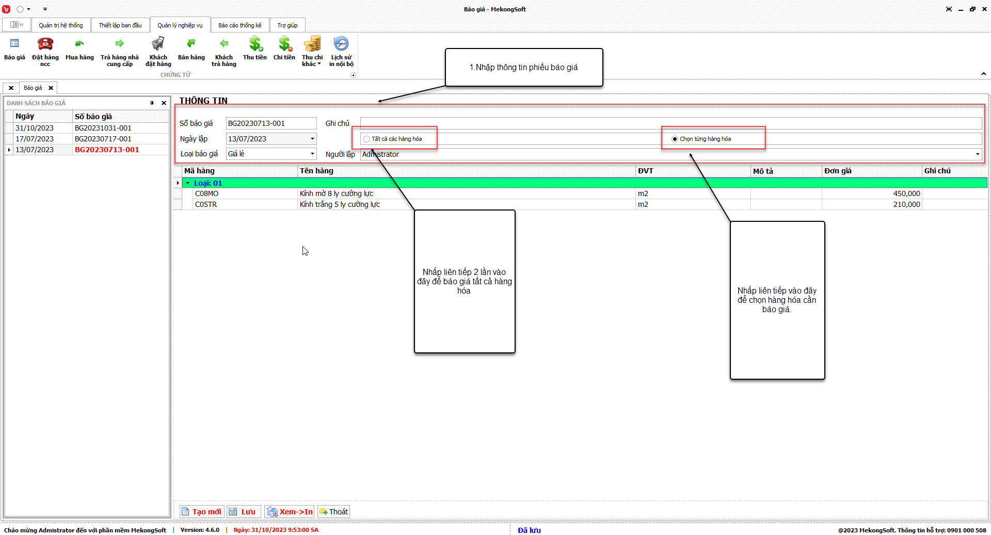Sort by the Mã hàng column header

point(240,171)
